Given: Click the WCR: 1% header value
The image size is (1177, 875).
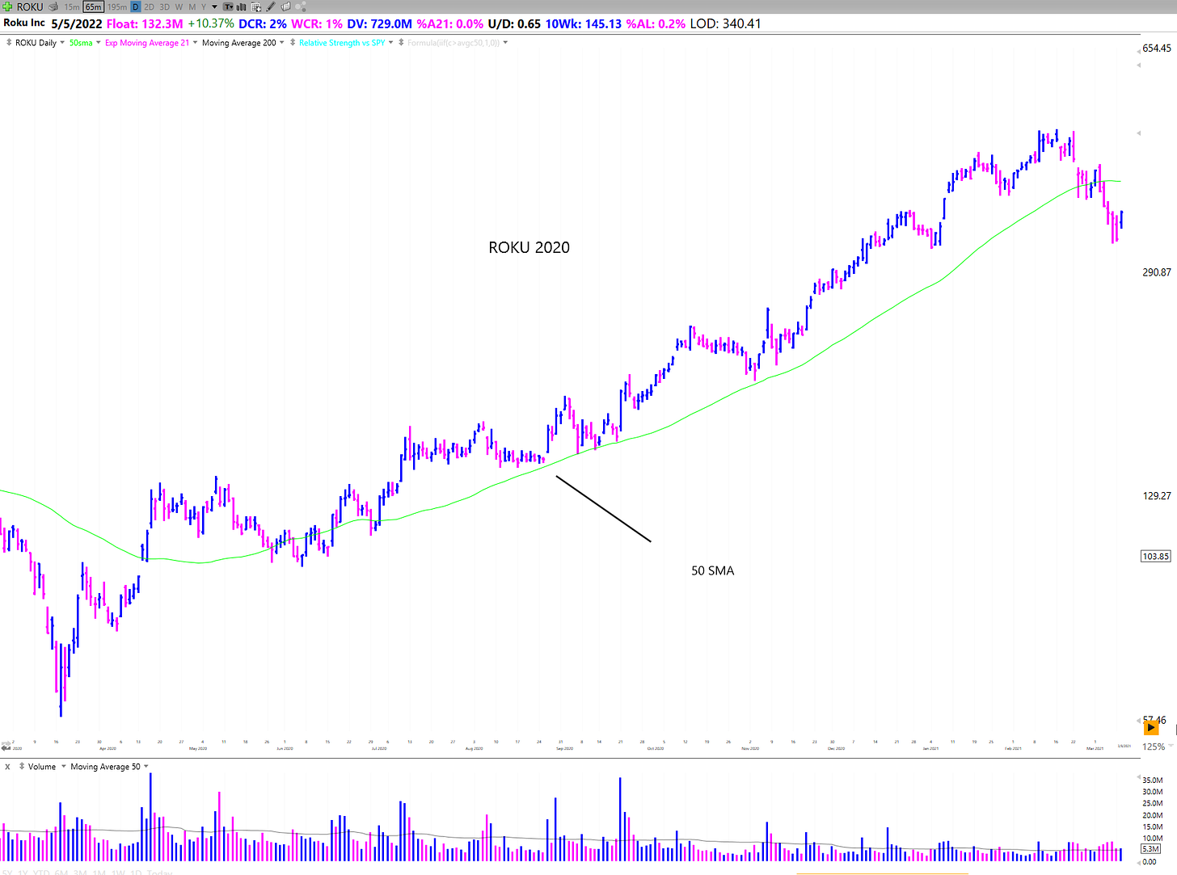Looking at the screenshot, I should click(x=317, y=23).
